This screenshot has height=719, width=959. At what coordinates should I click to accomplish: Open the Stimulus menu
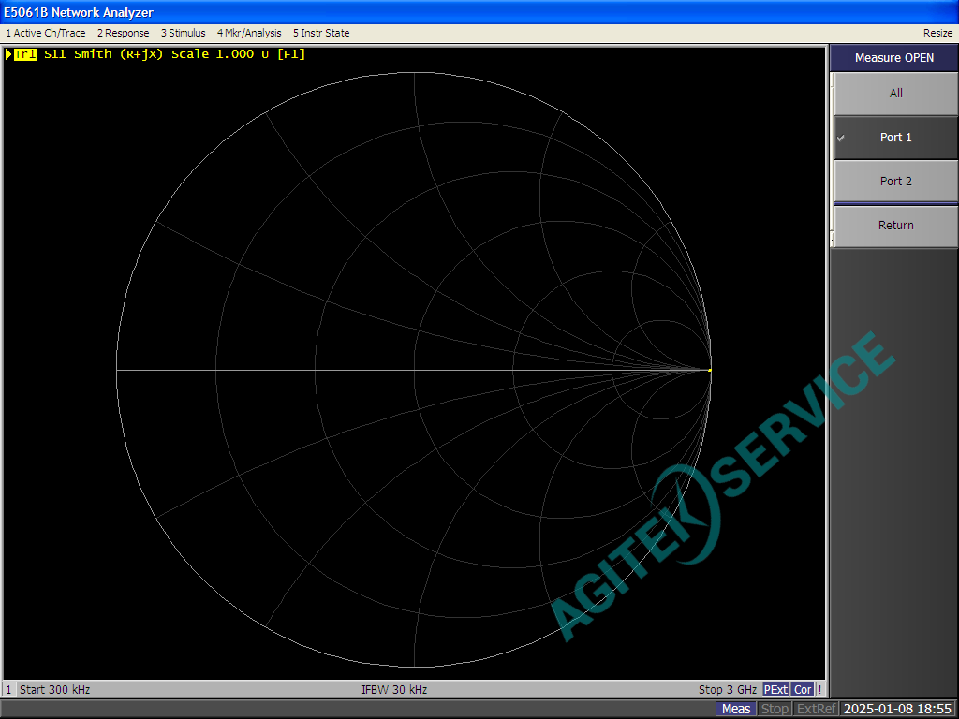183,33
